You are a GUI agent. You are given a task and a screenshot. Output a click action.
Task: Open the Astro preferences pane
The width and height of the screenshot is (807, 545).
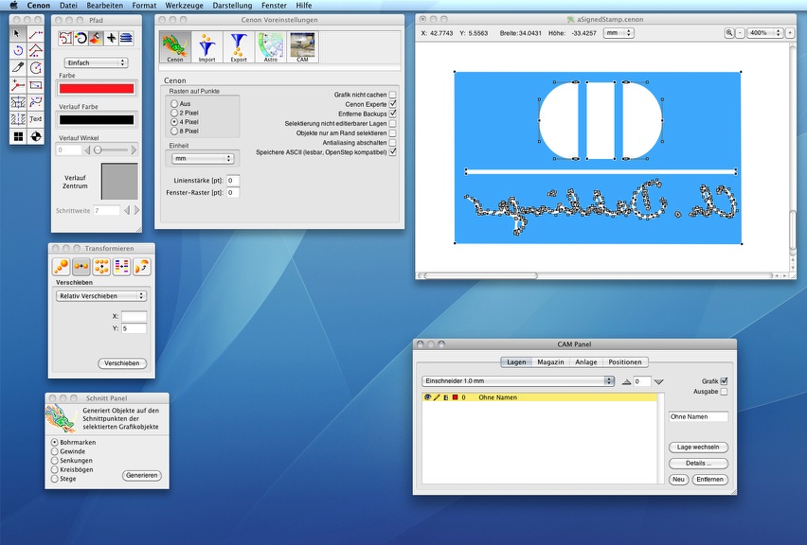pos(271,46)
